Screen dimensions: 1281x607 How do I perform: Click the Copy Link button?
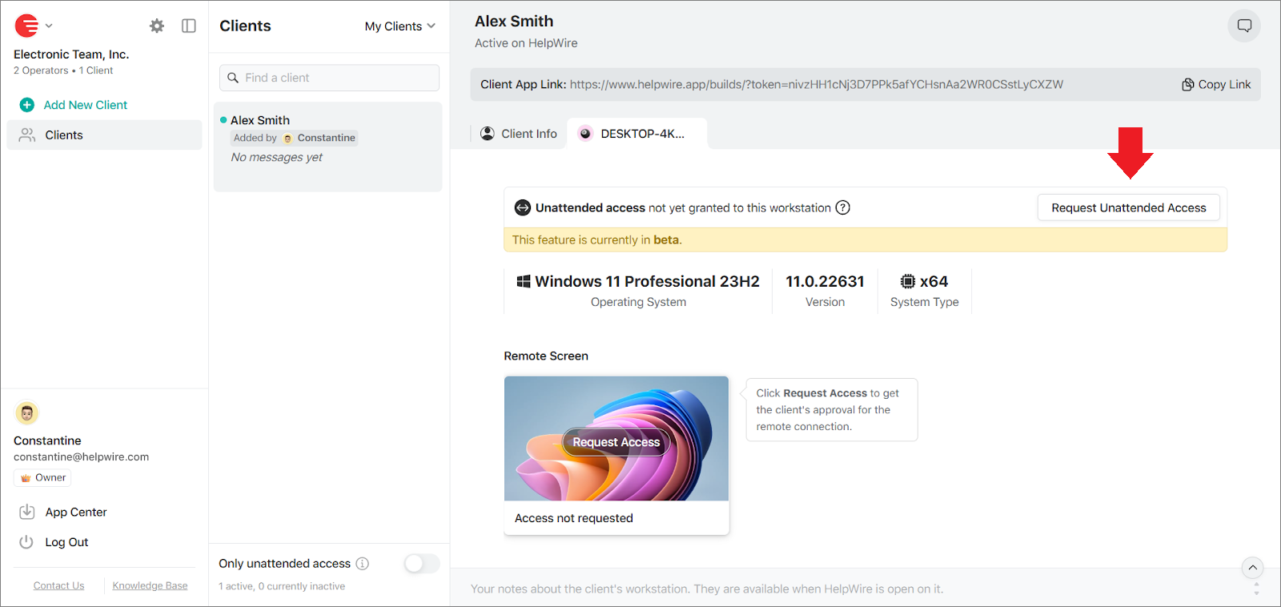coord(1216,84)
